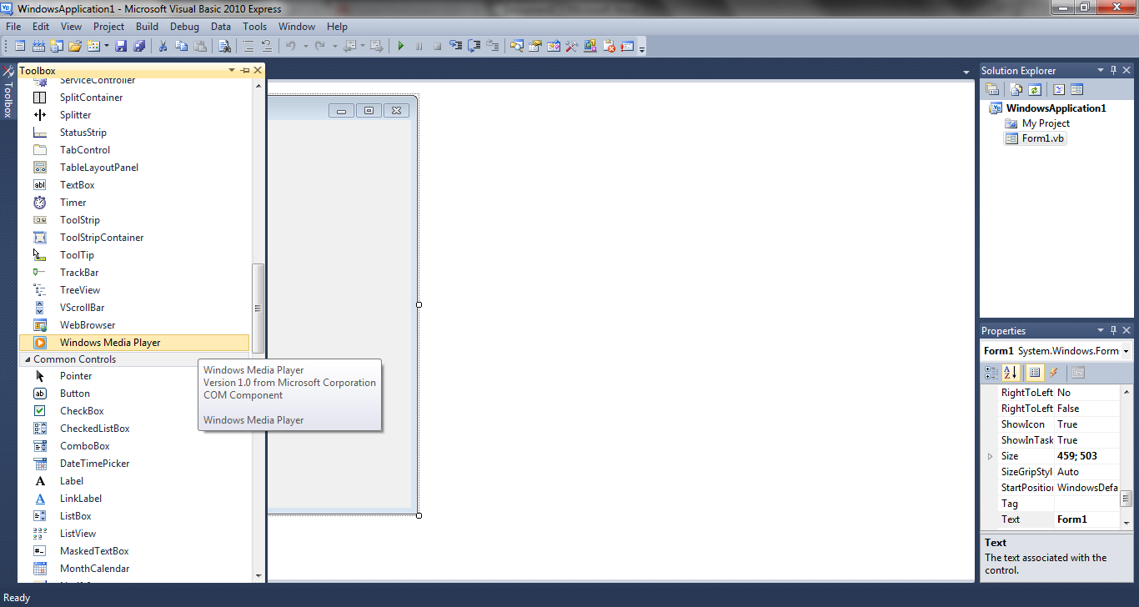The image size is (1139, 607).
Task: Open the Build menu
Action: (148, 27)
